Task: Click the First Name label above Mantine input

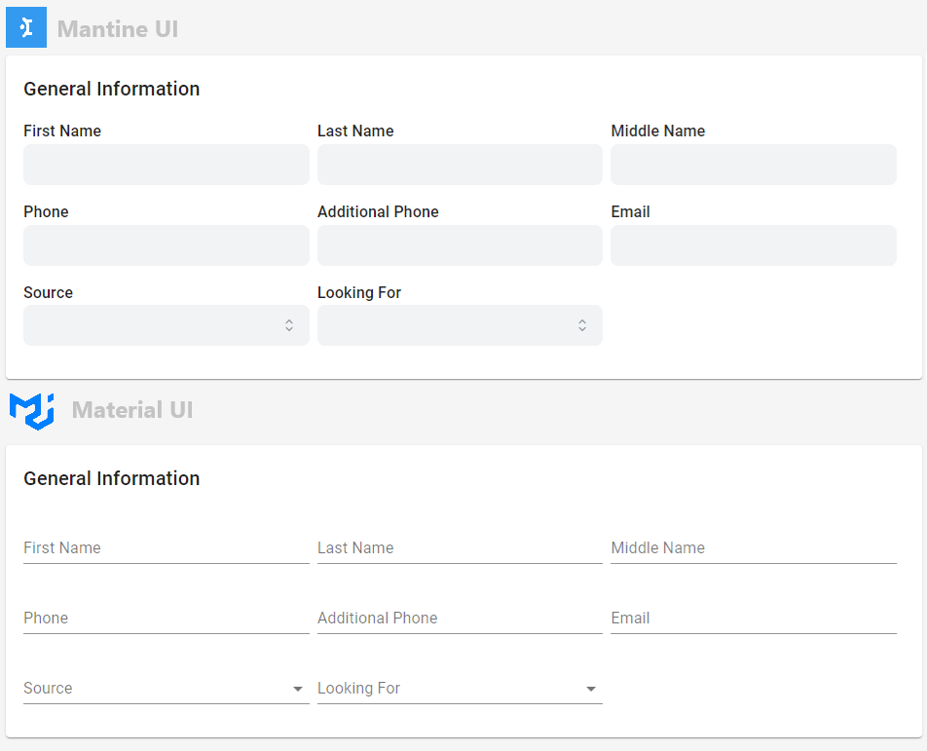Action: tap(62, 131)
